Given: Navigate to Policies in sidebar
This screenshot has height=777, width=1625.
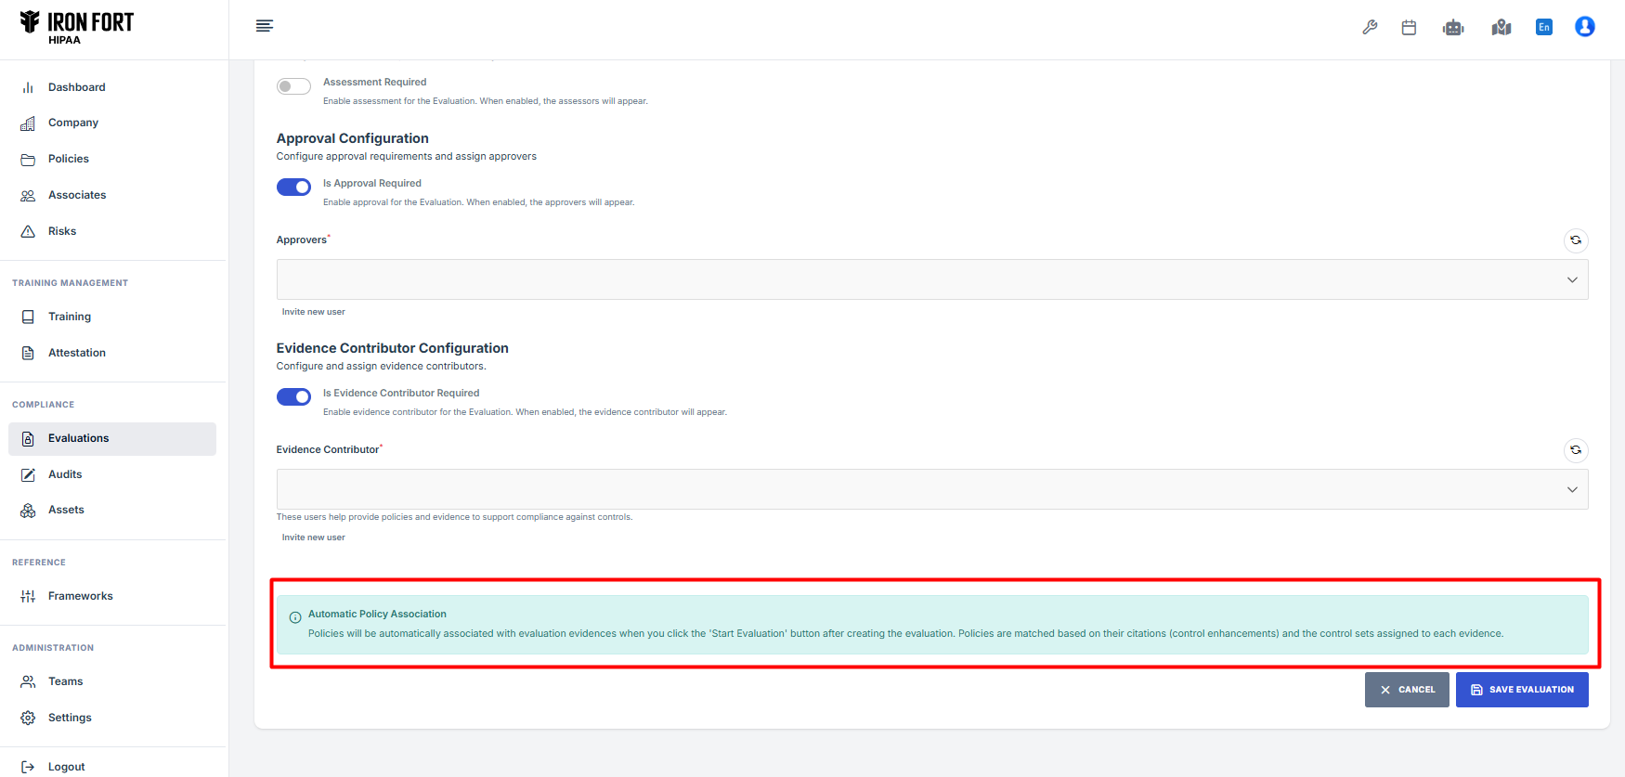Looking at the screenshot, I should click(x=69, y=159).
